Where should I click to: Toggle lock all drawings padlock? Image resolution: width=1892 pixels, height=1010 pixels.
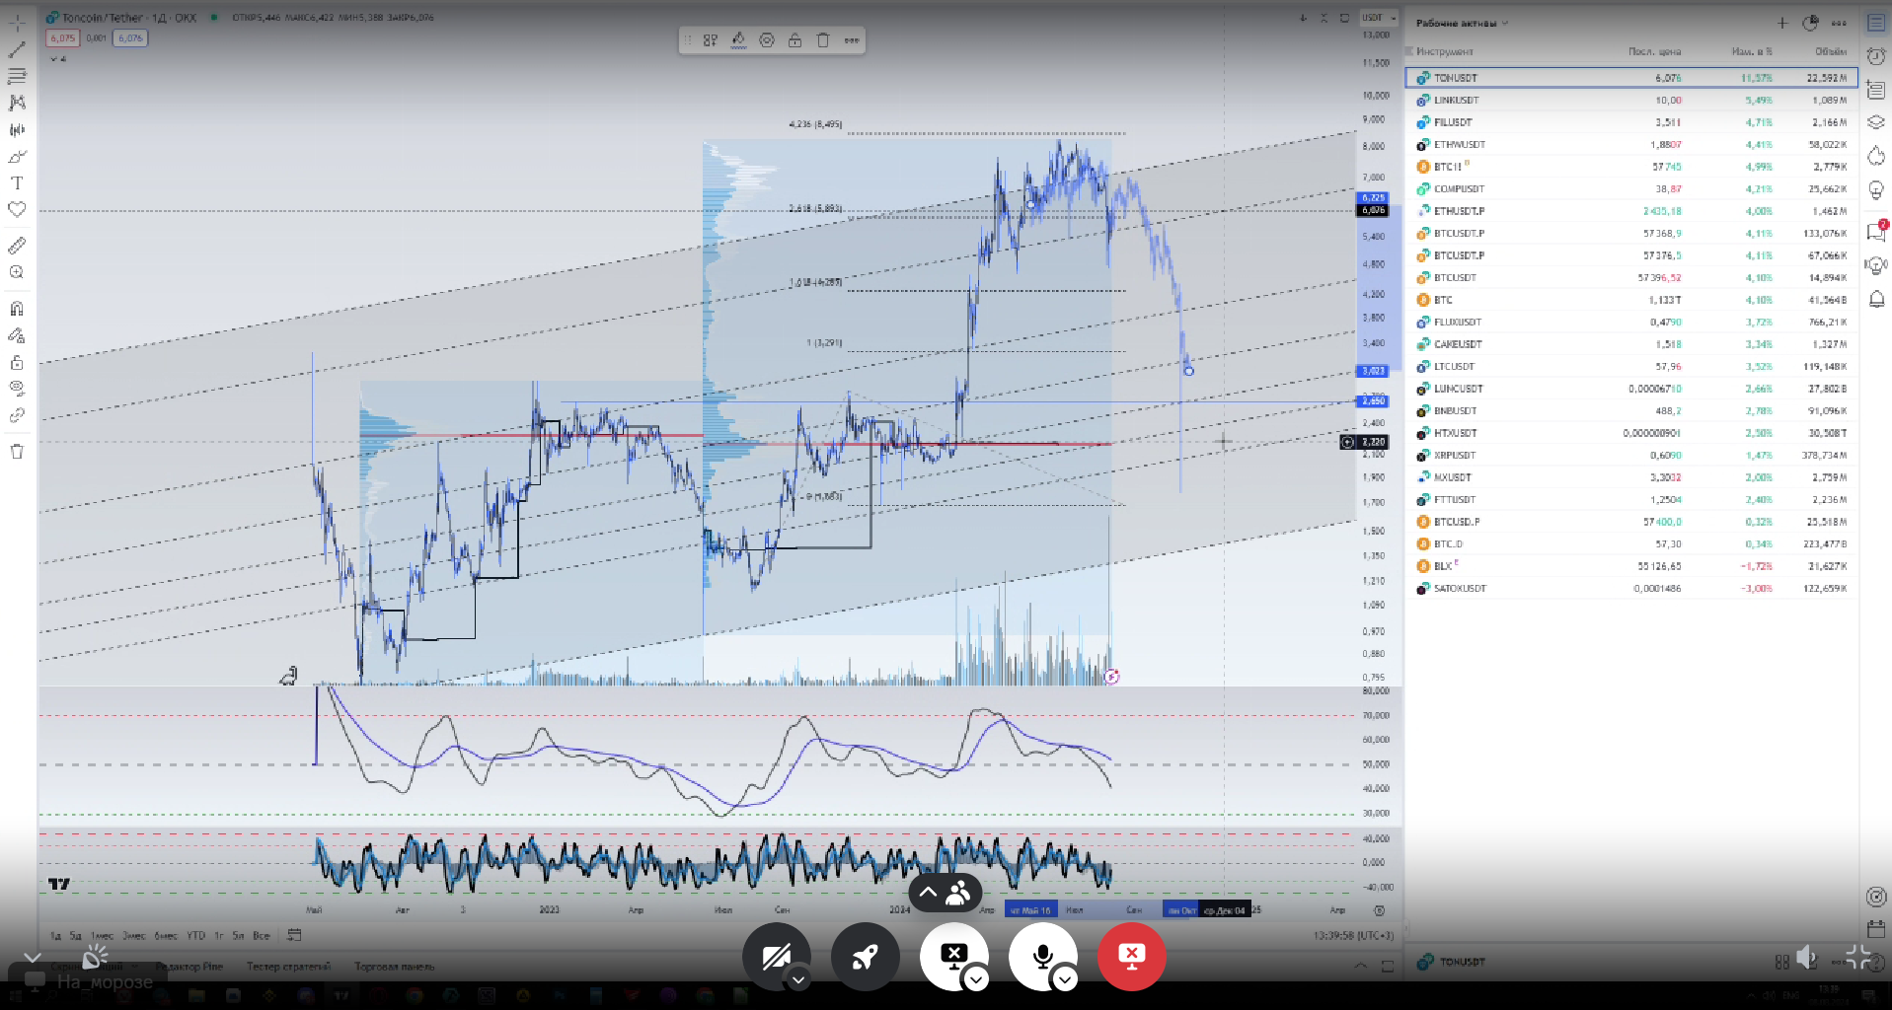pyautogui.click(x=17, y=363)
